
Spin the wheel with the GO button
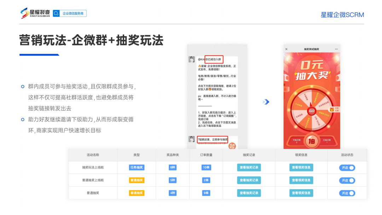click(x=312, y=111)
